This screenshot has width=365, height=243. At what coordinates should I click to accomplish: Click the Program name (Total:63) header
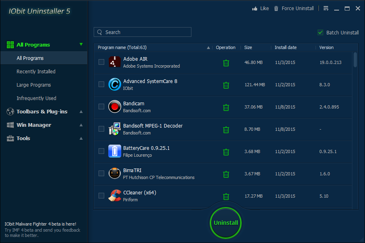[x=122, y=47]
